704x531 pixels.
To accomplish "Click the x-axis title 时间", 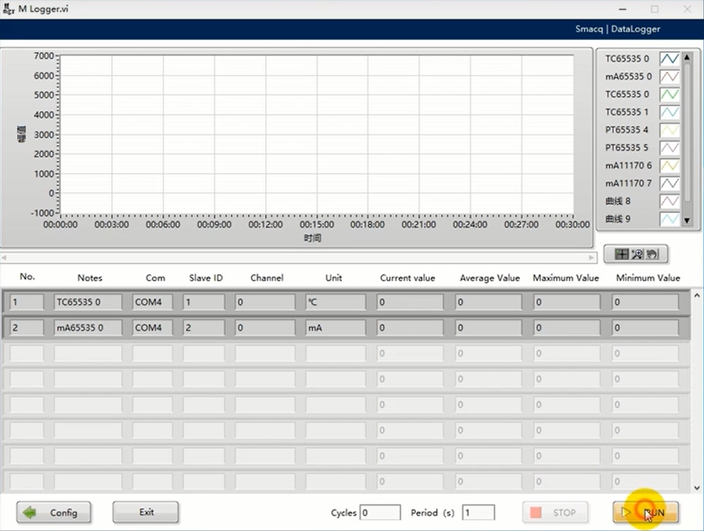I will point(313,238).
